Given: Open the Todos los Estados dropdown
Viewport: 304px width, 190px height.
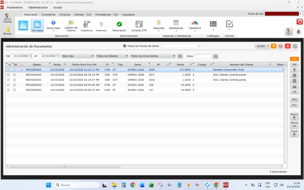Looking at the screenshot, I should click(x=112, y=56).
